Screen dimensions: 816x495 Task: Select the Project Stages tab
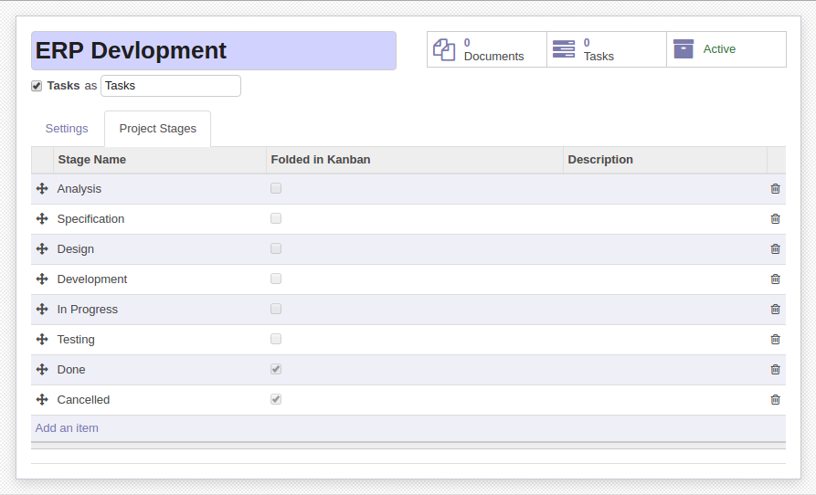(x=158, y=129)
